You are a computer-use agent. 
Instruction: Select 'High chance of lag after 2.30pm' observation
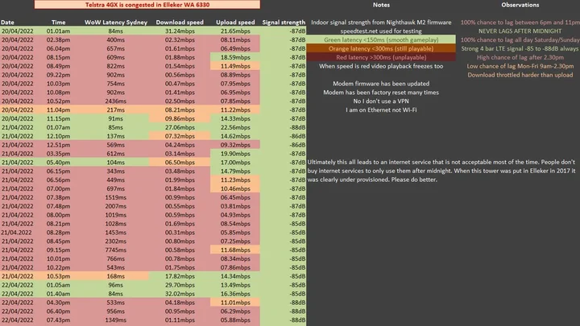tap(520, 57)
